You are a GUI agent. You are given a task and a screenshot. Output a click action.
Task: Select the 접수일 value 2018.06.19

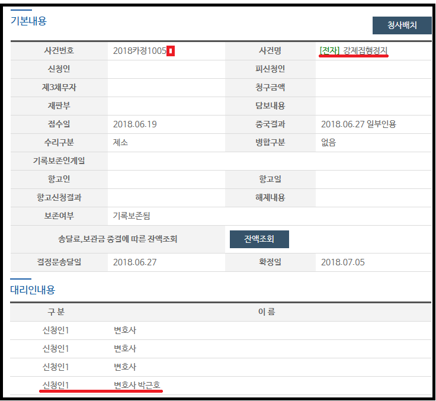tap(134, 124)
